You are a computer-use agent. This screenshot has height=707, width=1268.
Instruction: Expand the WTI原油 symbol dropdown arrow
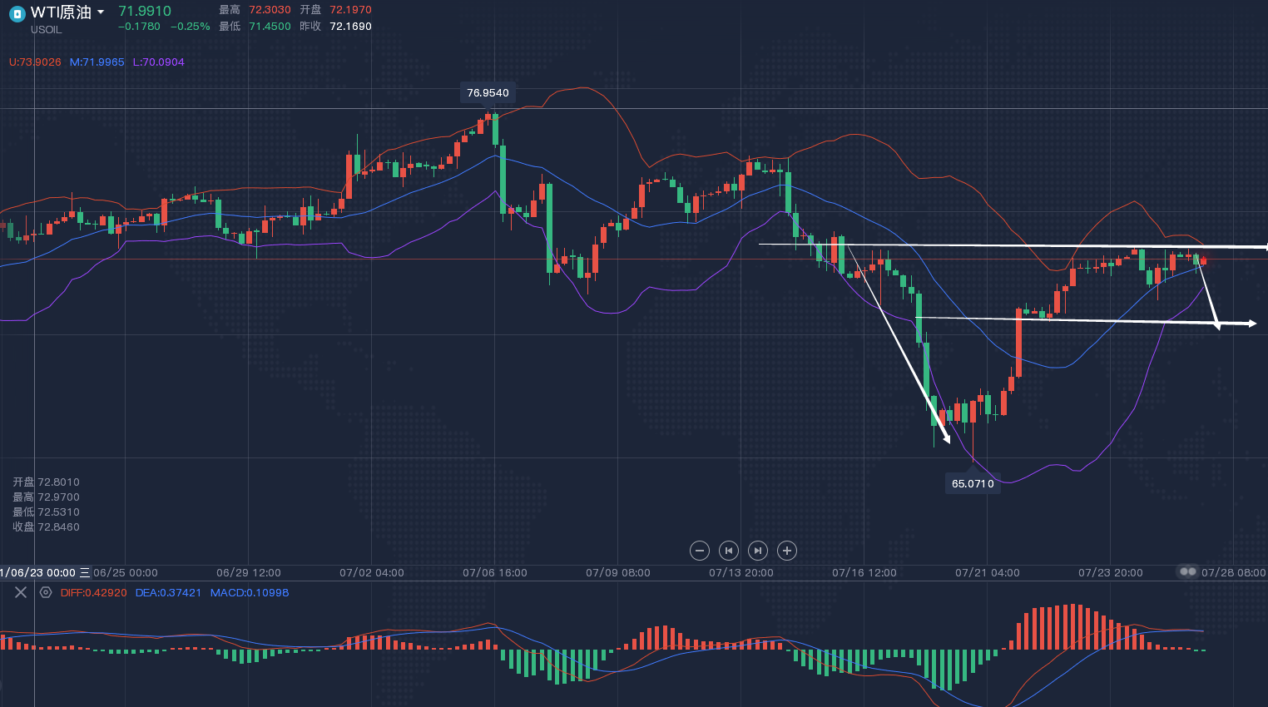[x=101, y=12]
